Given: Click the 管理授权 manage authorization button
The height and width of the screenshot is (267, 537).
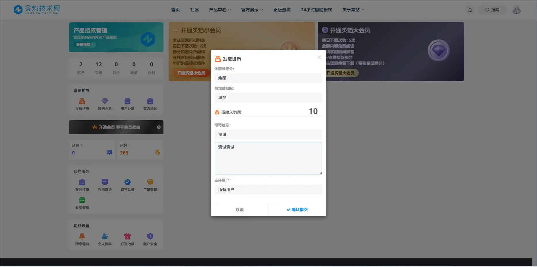Looking at the screenshot, I should coord(84,44).
